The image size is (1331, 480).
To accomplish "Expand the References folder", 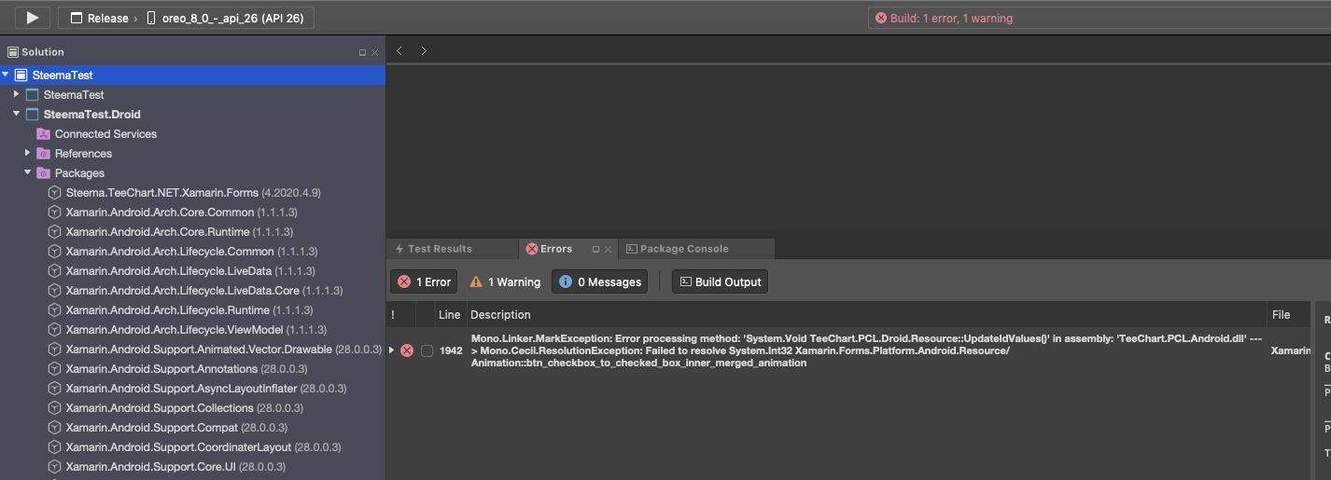I will [x=27, y=153].
